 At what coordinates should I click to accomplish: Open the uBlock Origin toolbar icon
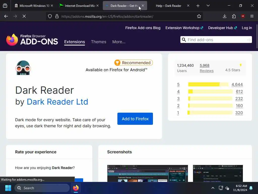click(x=243, y=16)
